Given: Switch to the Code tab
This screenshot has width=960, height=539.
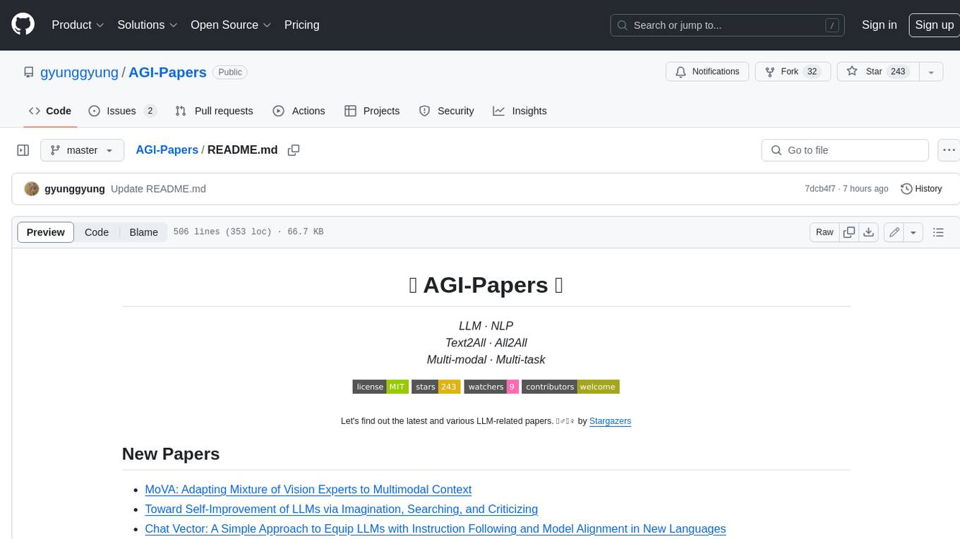Looking at the screenshot, I should click(x=50, y=111).
